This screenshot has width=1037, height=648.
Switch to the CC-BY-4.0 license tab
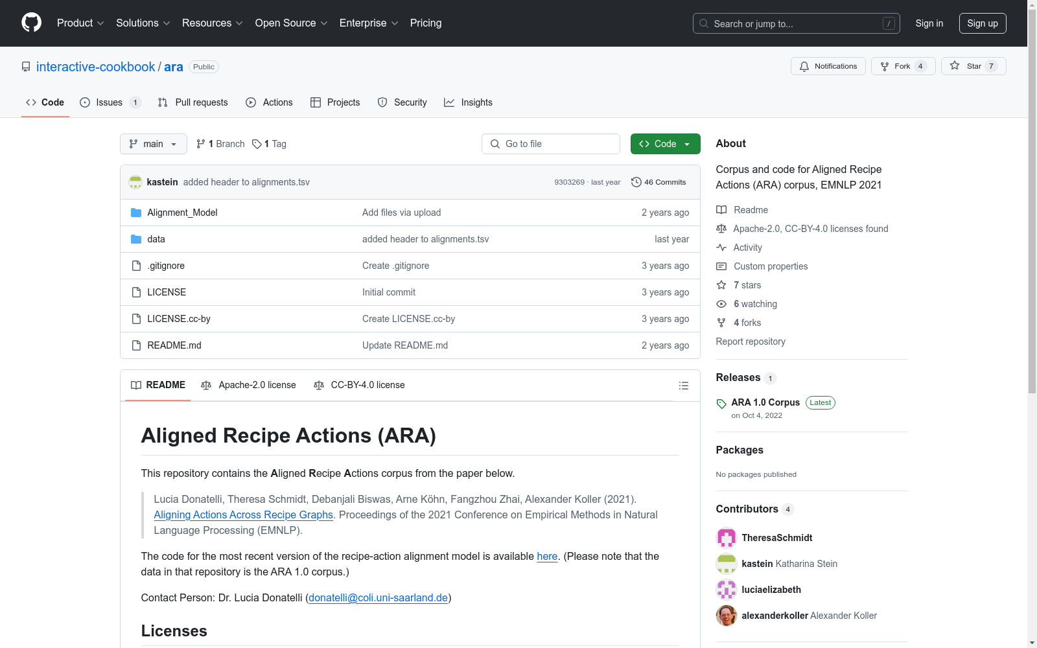359,385
